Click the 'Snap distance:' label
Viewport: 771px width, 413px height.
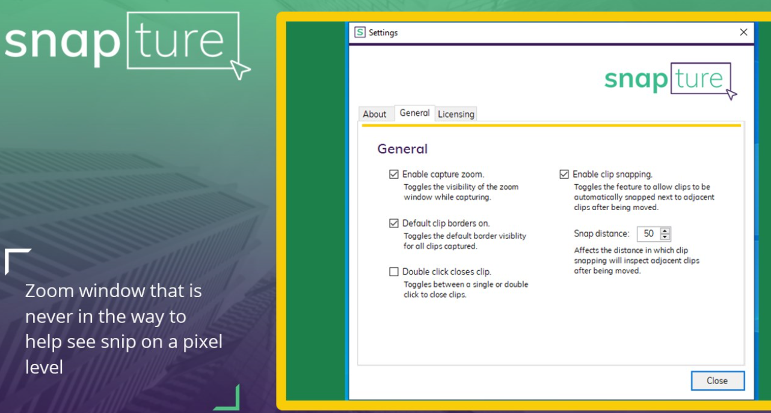click(x=601, y=234)
